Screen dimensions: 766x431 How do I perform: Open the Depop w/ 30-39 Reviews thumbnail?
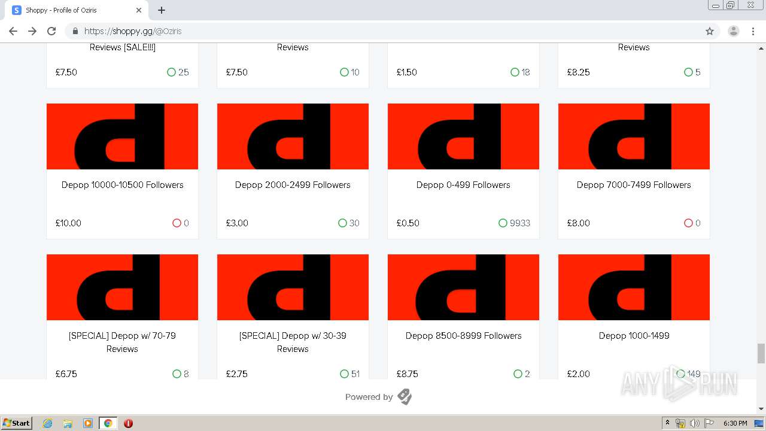click(293, 287)
